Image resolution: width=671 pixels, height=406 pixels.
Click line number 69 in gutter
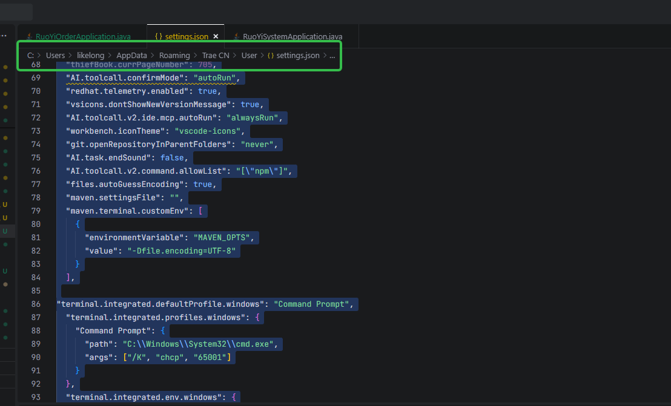click(x=36, y=78)
